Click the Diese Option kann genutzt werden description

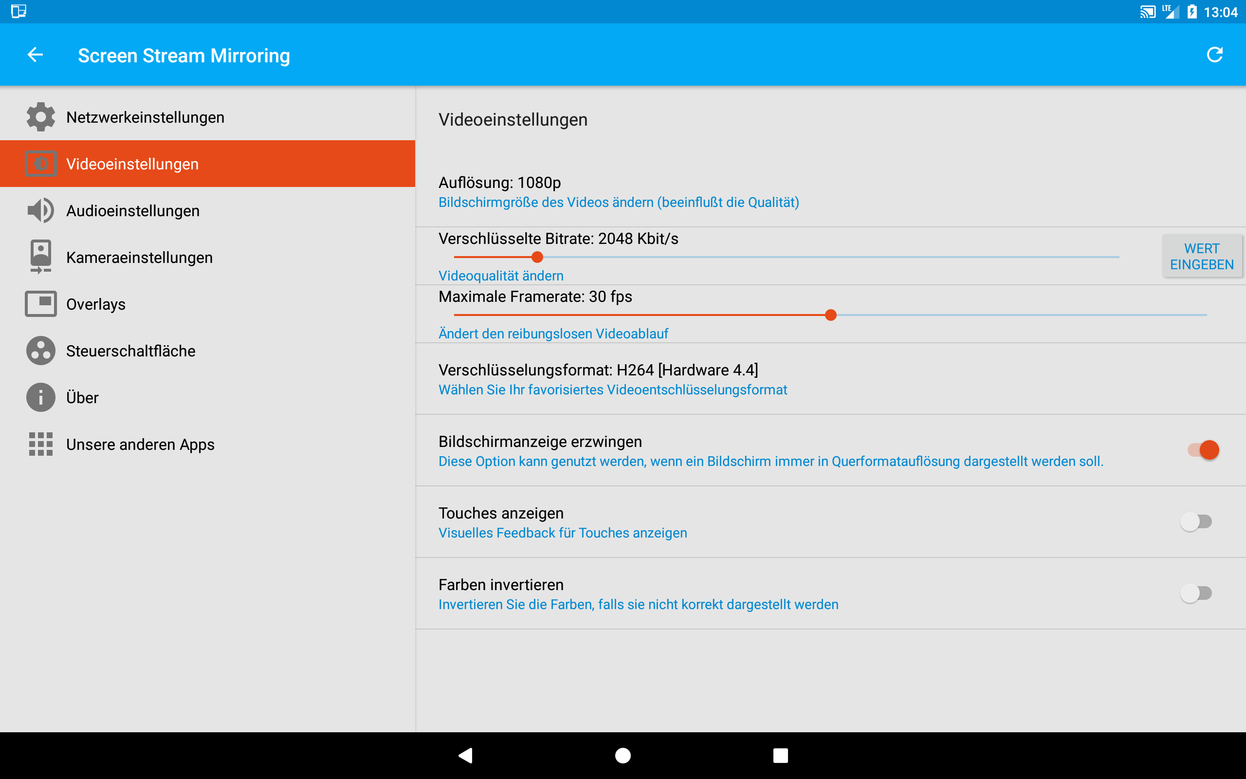coord(771,461)
